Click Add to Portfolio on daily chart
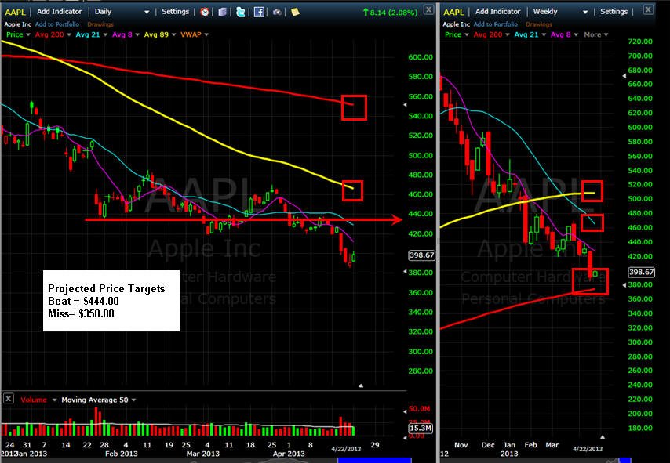This screenshot has height=463, width=670. coord(56,24)
